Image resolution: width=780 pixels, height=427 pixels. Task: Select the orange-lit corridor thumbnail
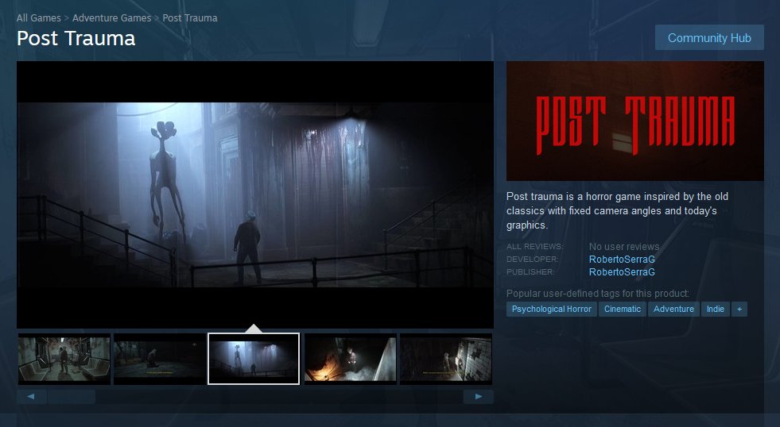pyautogui.click(x=350, y=359)
